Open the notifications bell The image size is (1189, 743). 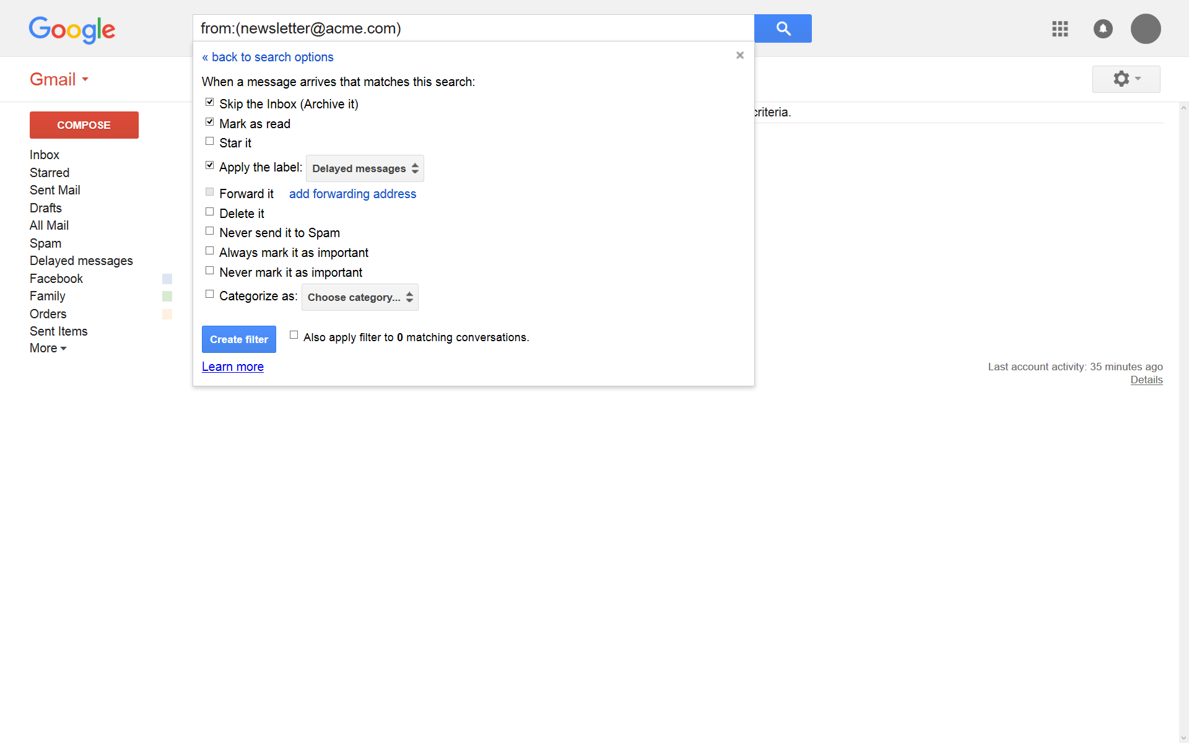(1103, 28)
